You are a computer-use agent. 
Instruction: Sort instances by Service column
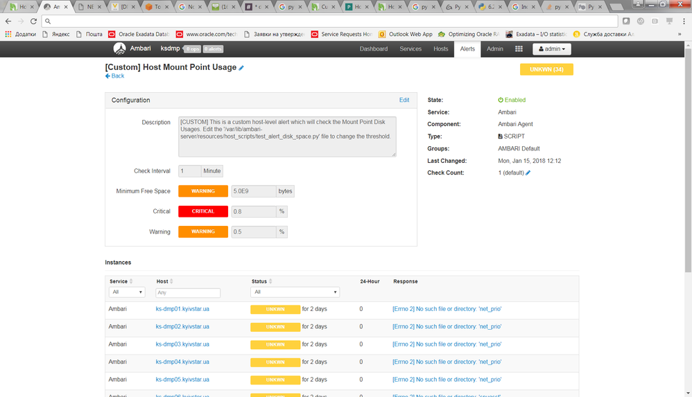tap(121, 281)
